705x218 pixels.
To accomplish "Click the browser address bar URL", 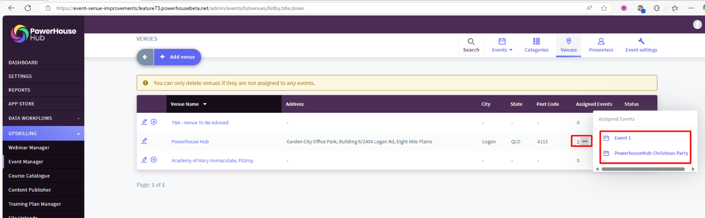I will pos(180,8).
